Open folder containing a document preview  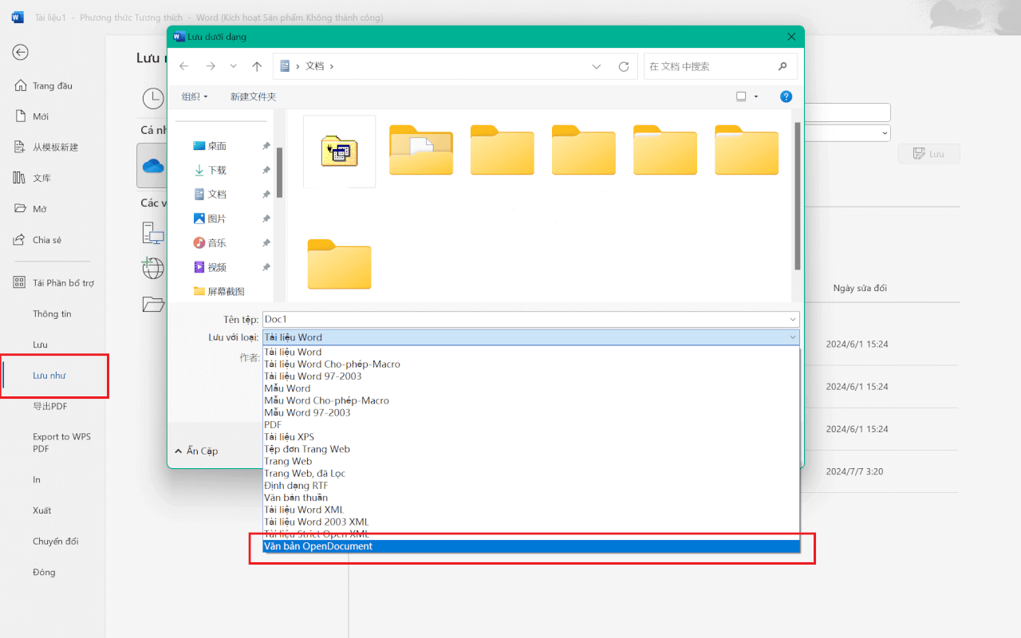[x=421, y=150]
